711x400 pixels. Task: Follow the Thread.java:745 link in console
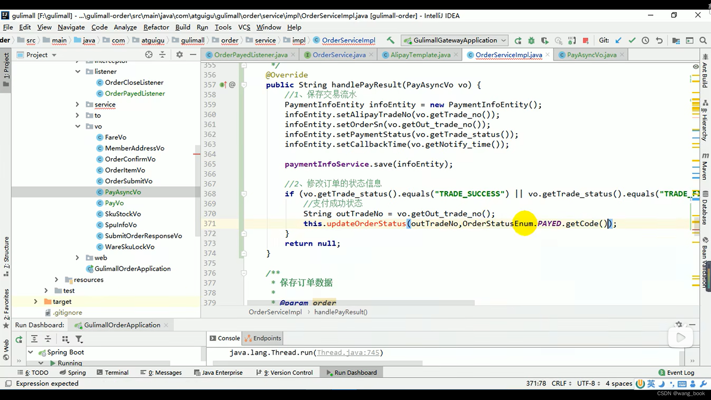[x=348, y=353]
